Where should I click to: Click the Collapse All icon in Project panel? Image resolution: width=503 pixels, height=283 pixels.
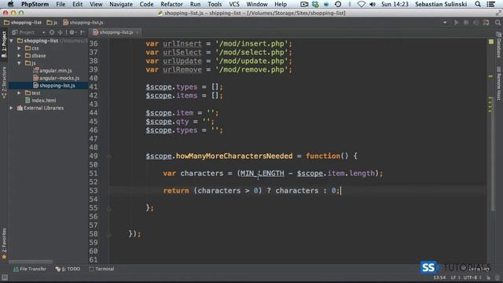point(60,32)
